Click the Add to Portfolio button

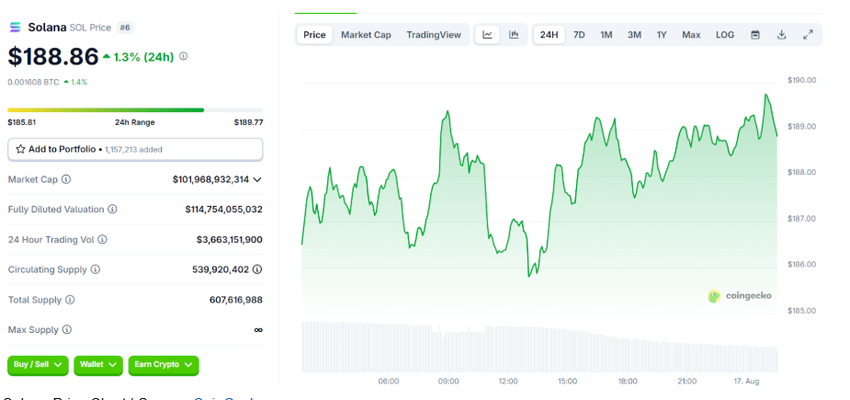point(135,149)
